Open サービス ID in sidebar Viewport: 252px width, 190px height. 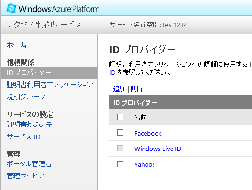[24, 137]
